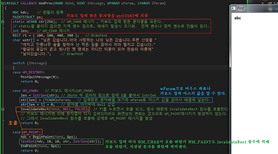Click the 'LRESULT CALLBACK WndProc' signature line

point(85,3)
